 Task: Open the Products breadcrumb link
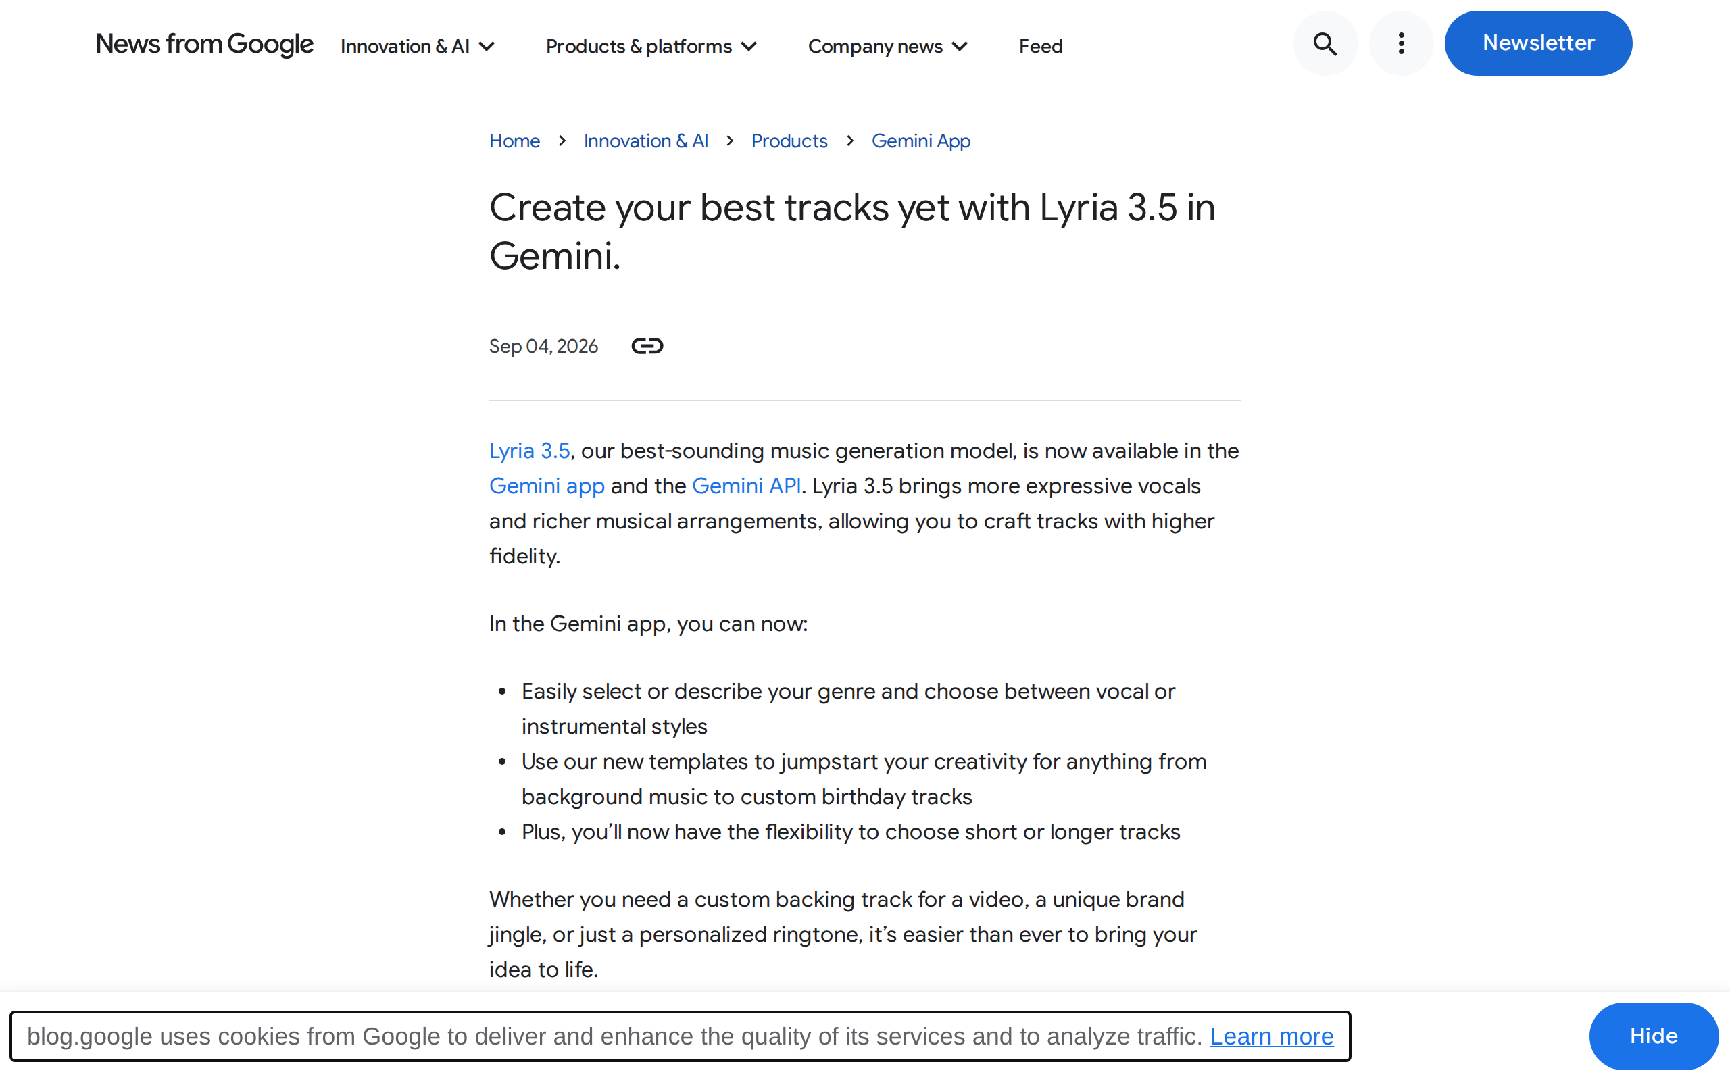click(x=789, y=141)
